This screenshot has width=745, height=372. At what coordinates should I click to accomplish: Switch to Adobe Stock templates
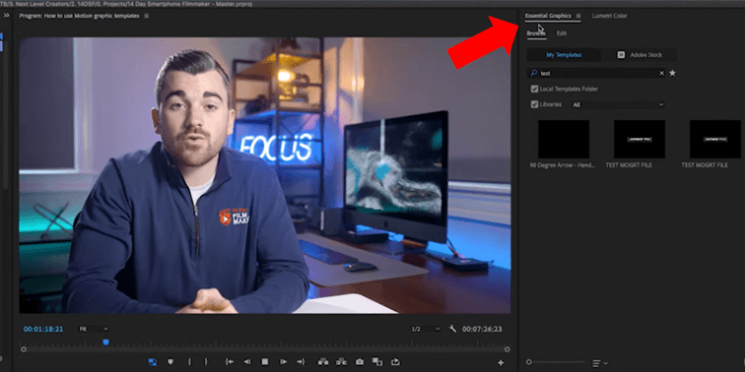coord(640,55)
